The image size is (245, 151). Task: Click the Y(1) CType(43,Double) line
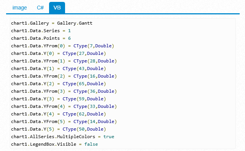(59, 68)
